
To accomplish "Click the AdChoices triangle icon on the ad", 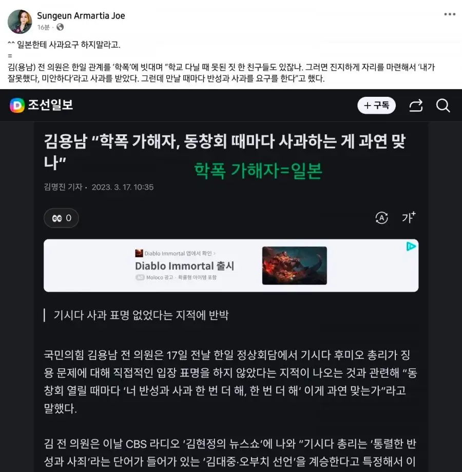I will point(411,247).
